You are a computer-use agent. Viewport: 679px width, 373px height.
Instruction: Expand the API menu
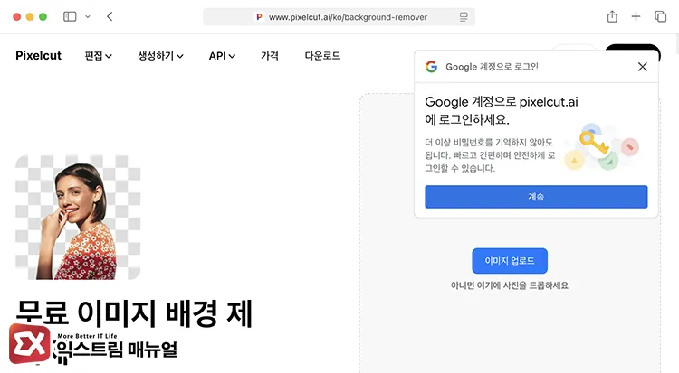222,56
